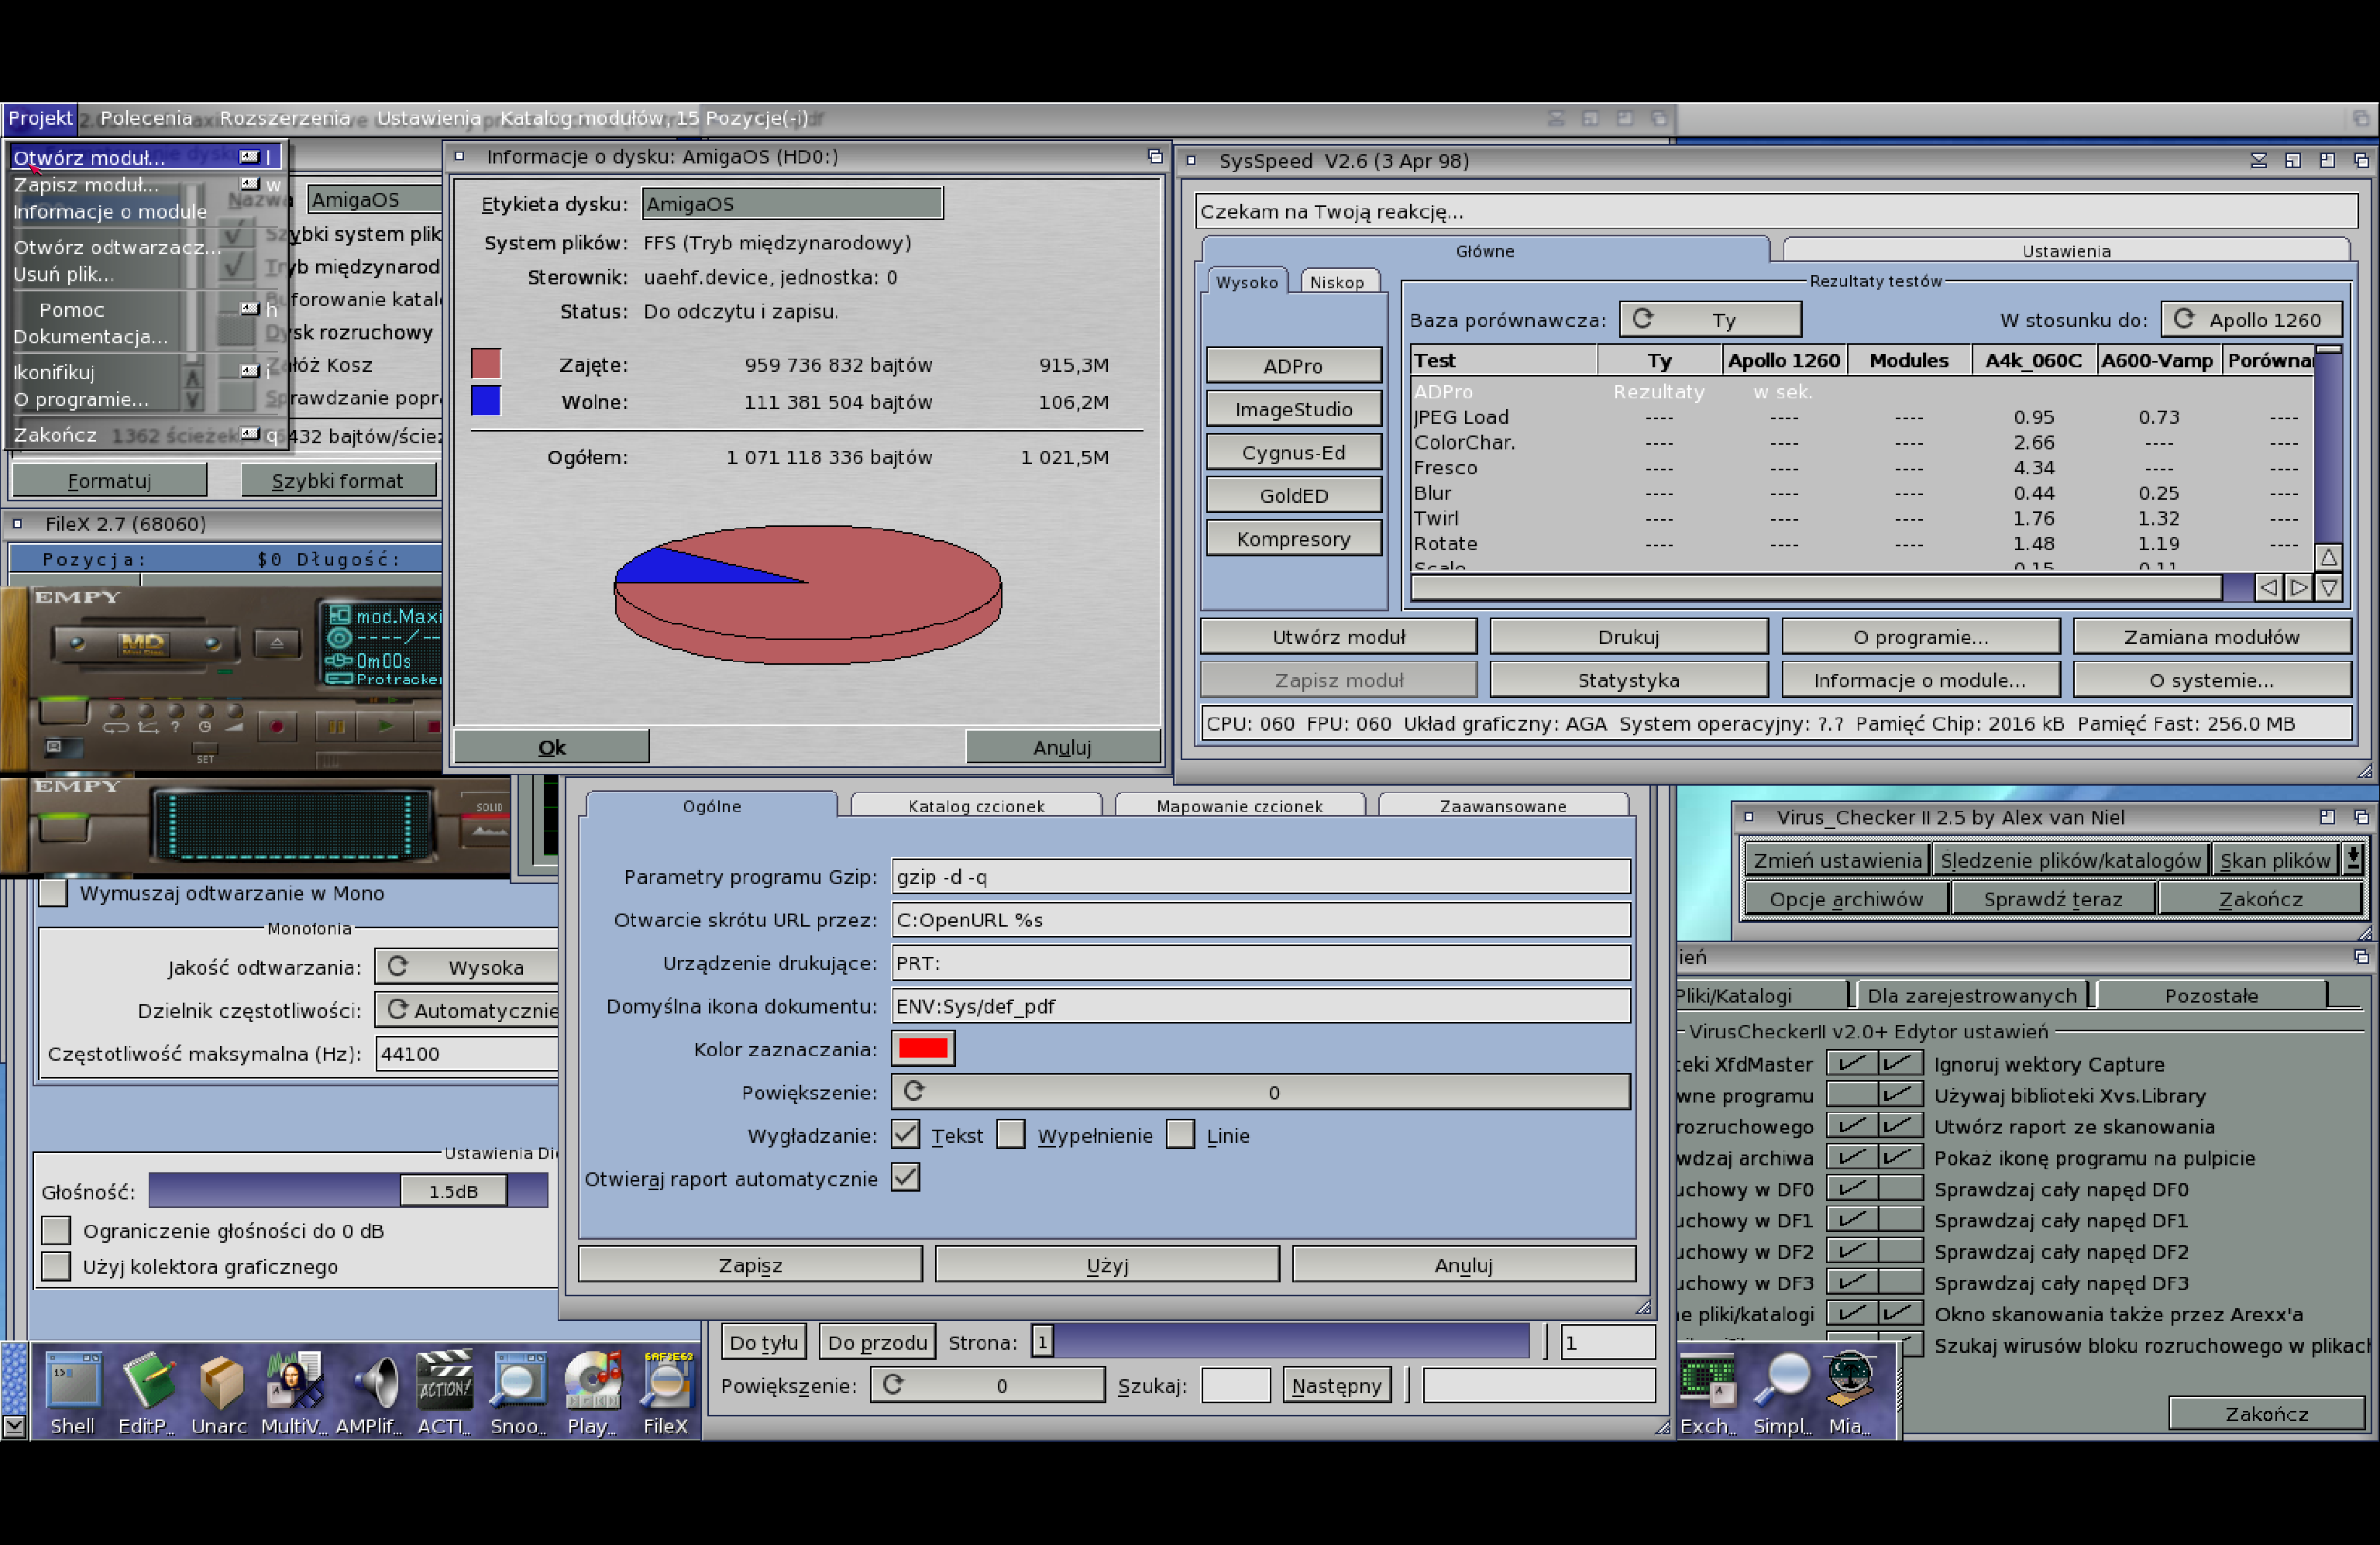2380x1545 pixels.
Task: Choose Zapisz moduł... from Projekt menu
Action: [x=146, y=184]
